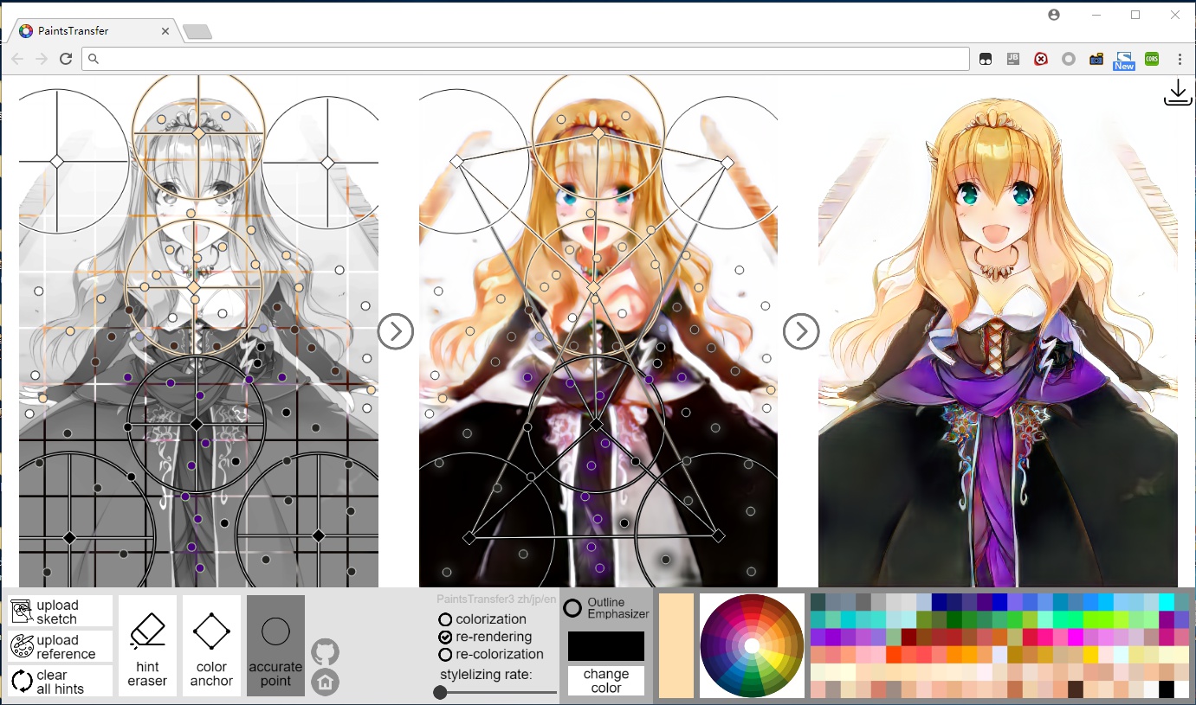The image size is (1196, 705).
Task: Click the arrow between sketch and draft panels
Action: point(396,331)
